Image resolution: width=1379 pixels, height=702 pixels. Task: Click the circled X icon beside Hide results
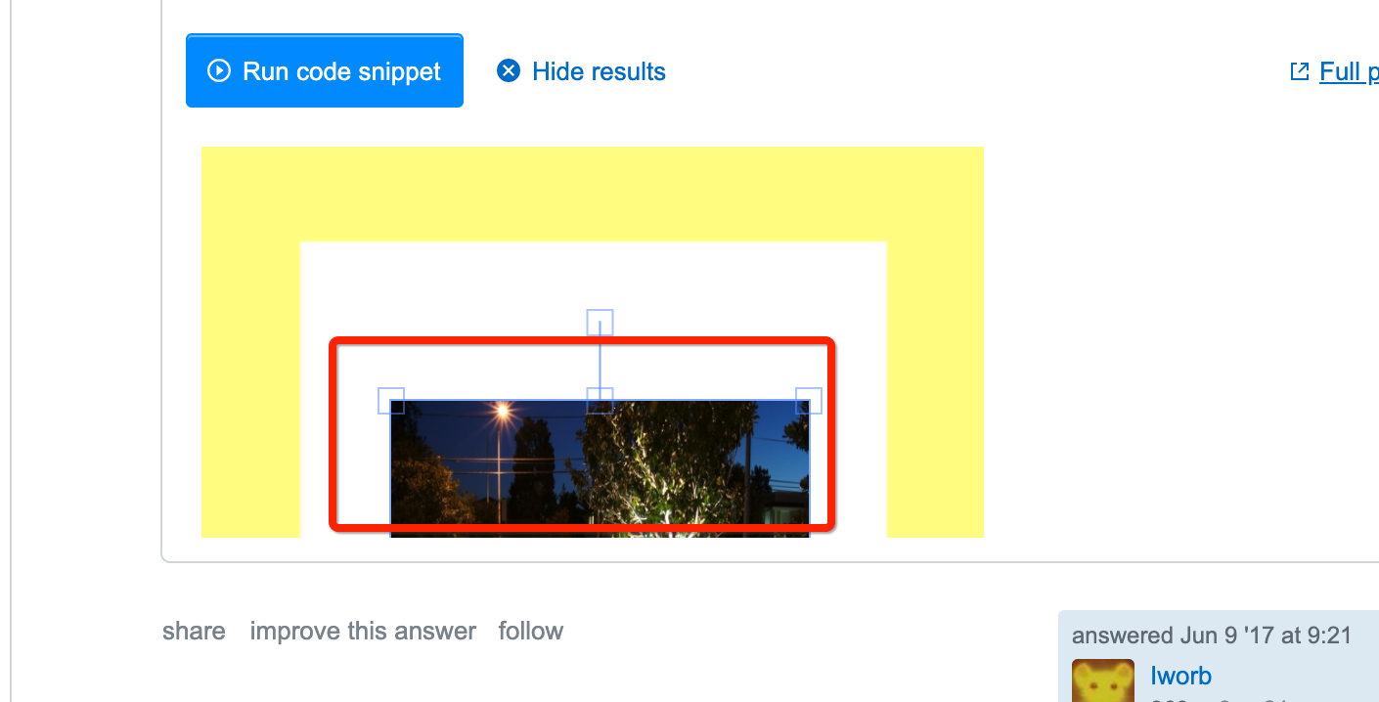508,70
